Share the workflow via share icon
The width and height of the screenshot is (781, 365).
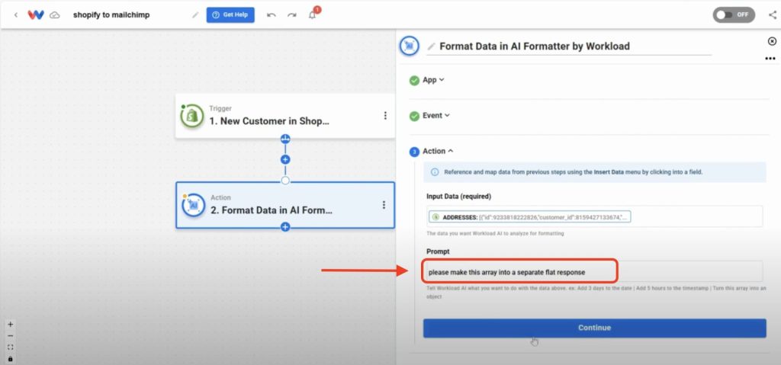[x=772, y=15]
